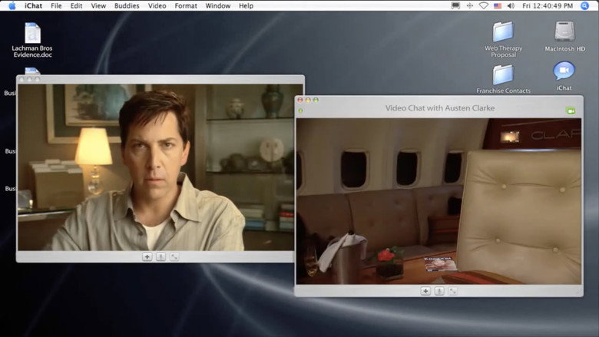Mute microphone in the left video window
Viewport: 599px width, 337px height.
161,257
